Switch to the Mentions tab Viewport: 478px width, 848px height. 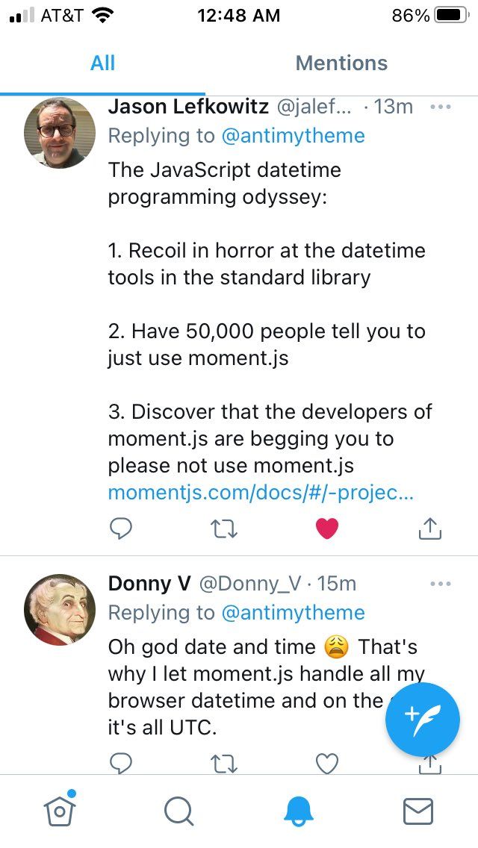coord(341,63)
